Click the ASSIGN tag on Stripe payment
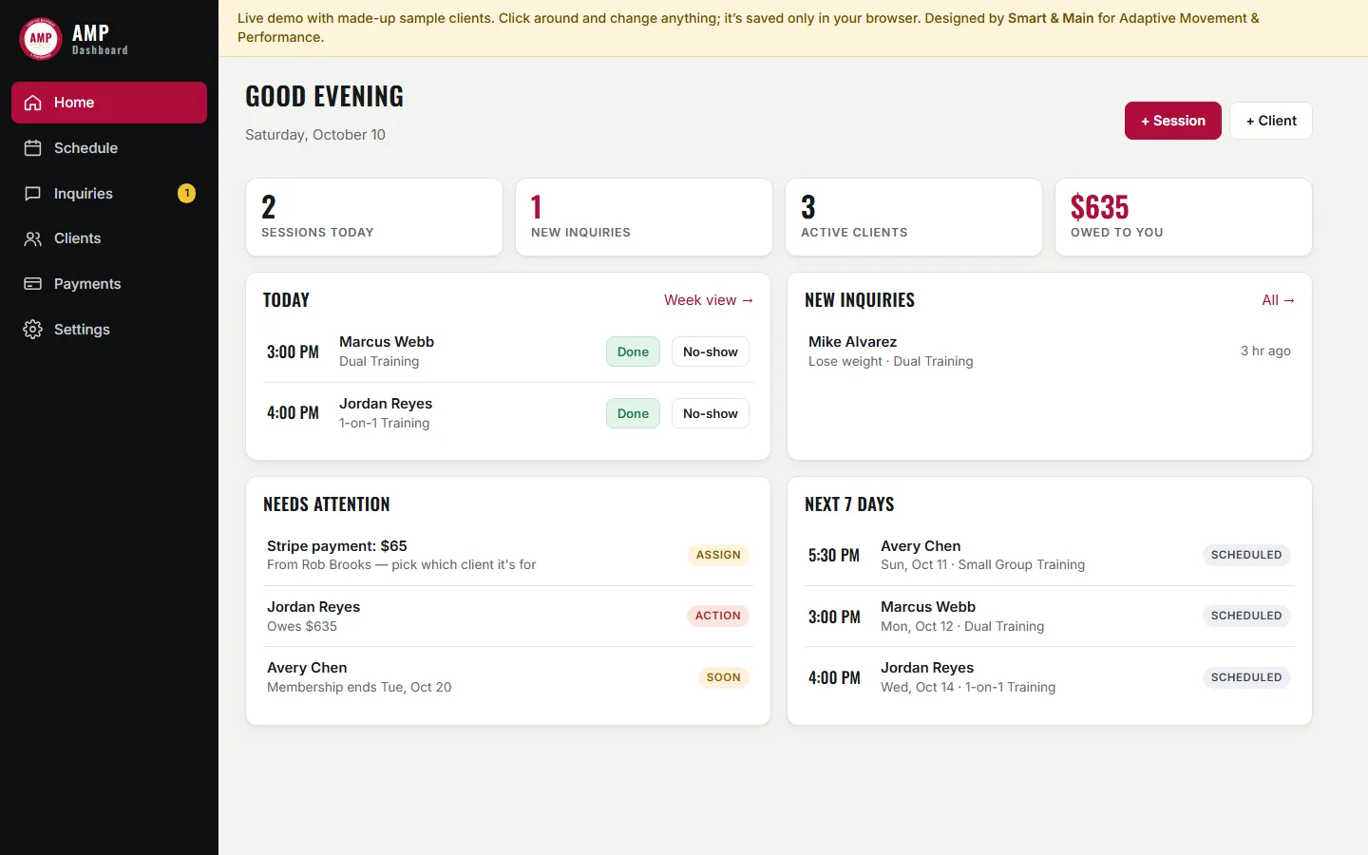Image resolution: width=1368 pixels, height=855 pixels. (718, 555)
